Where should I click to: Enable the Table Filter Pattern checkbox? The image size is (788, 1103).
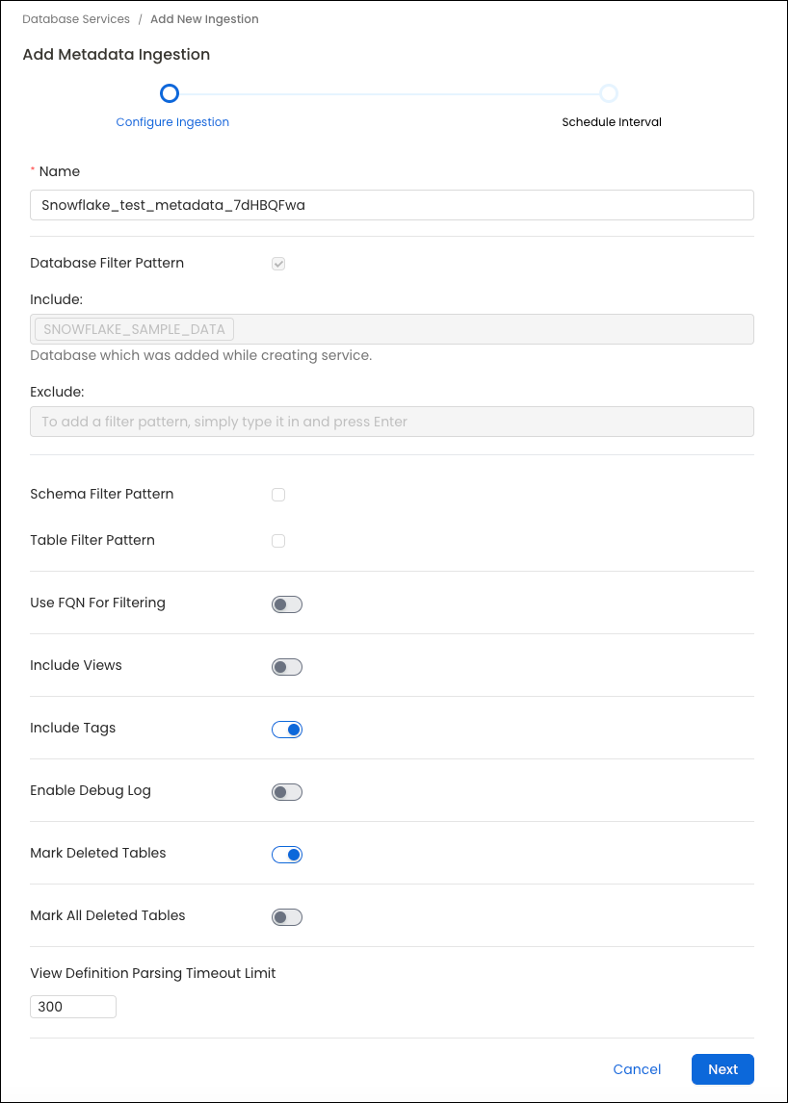[278, 540]
